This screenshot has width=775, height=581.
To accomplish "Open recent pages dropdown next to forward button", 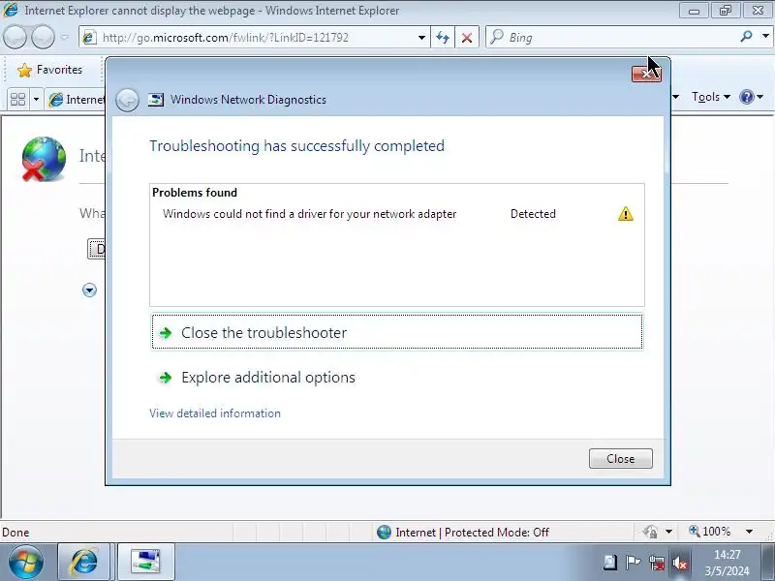I will [x=64, y=38].
